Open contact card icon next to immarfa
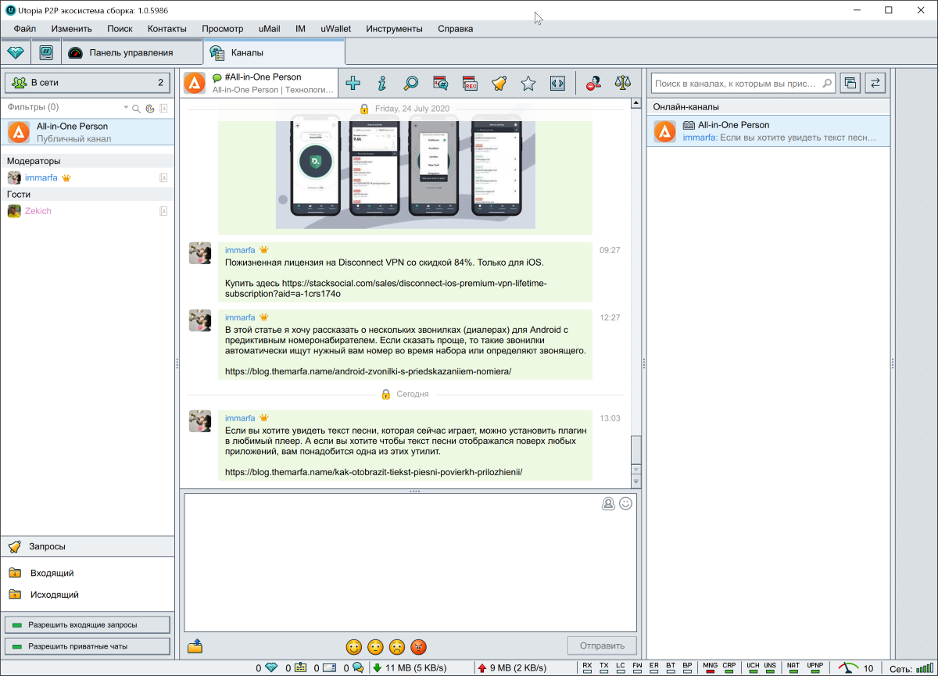Screen dimensions: 938x676 (x=164, y=178)
